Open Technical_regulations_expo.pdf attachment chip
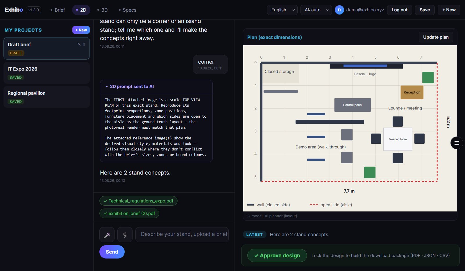This screenshot has width=465, height=271. coord(138,201)
